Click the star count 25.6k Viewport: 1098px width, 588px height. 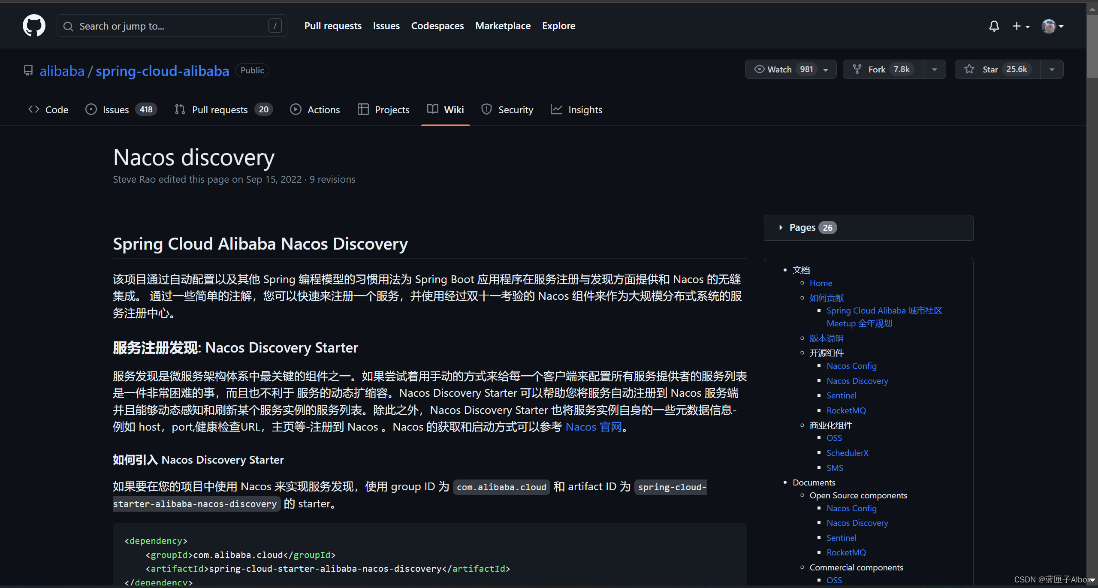pos(1017,69)
